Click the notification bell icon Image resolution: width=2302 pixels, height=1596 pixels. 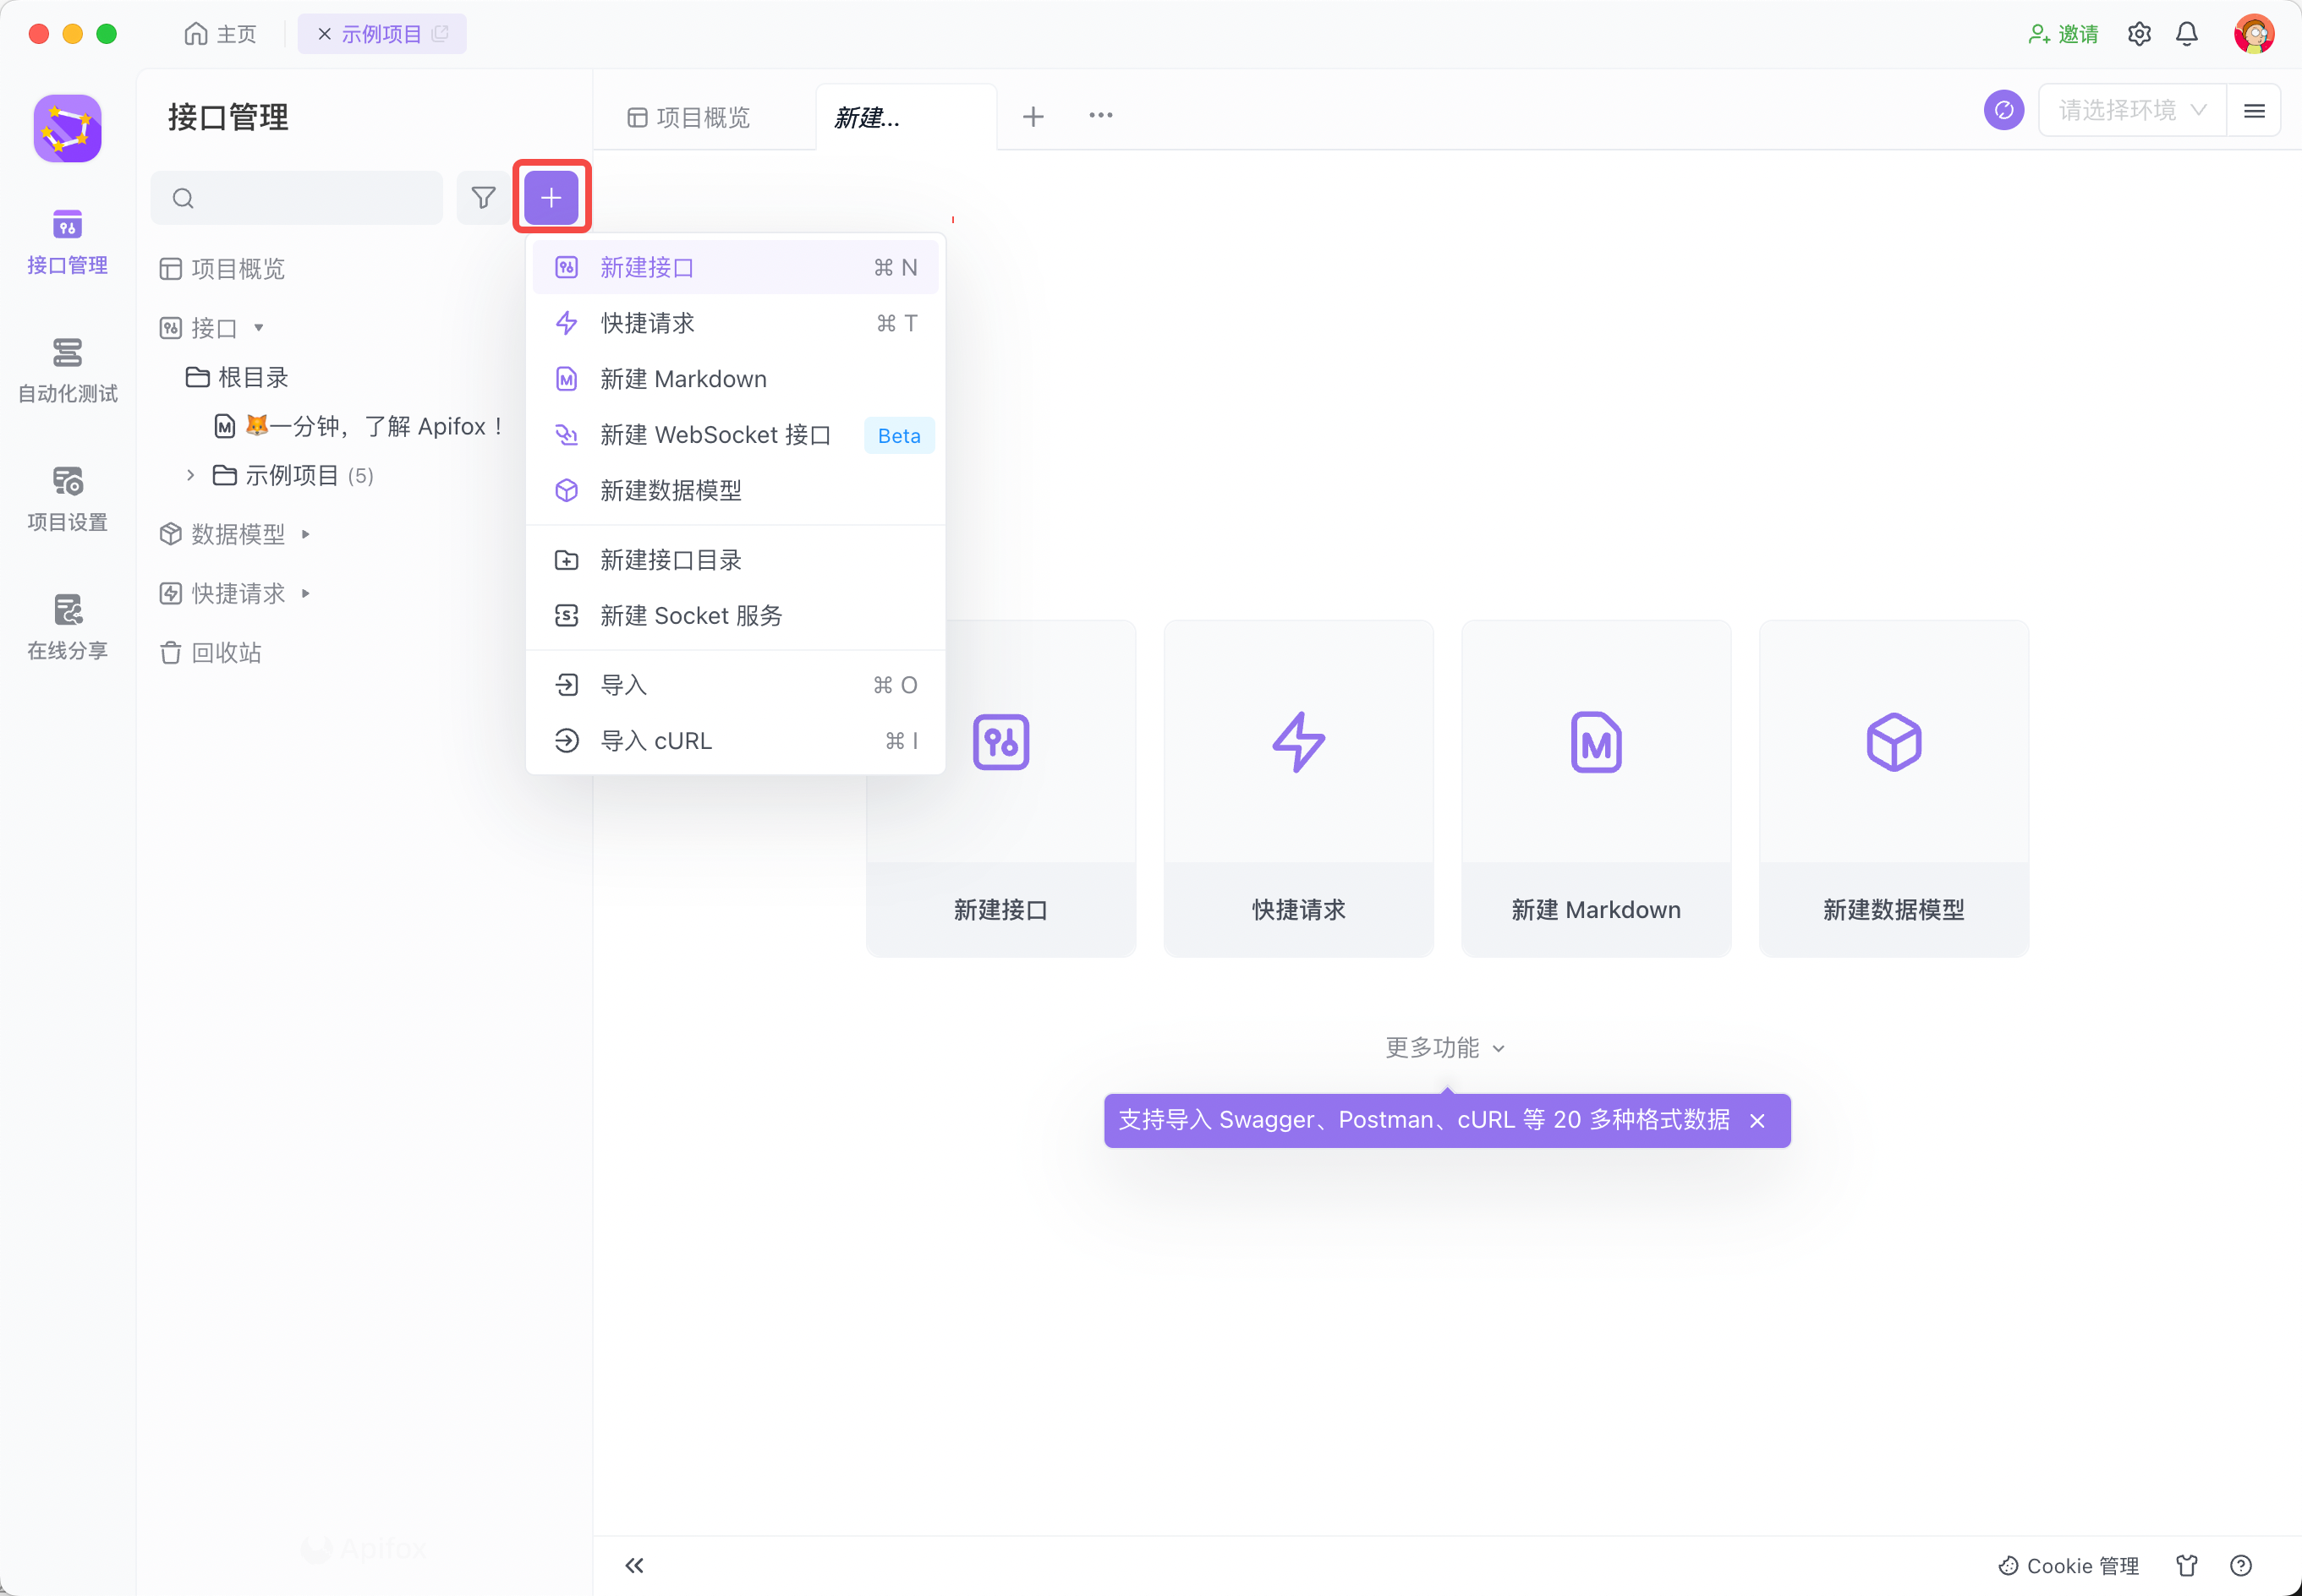(x=2187, y=34)
